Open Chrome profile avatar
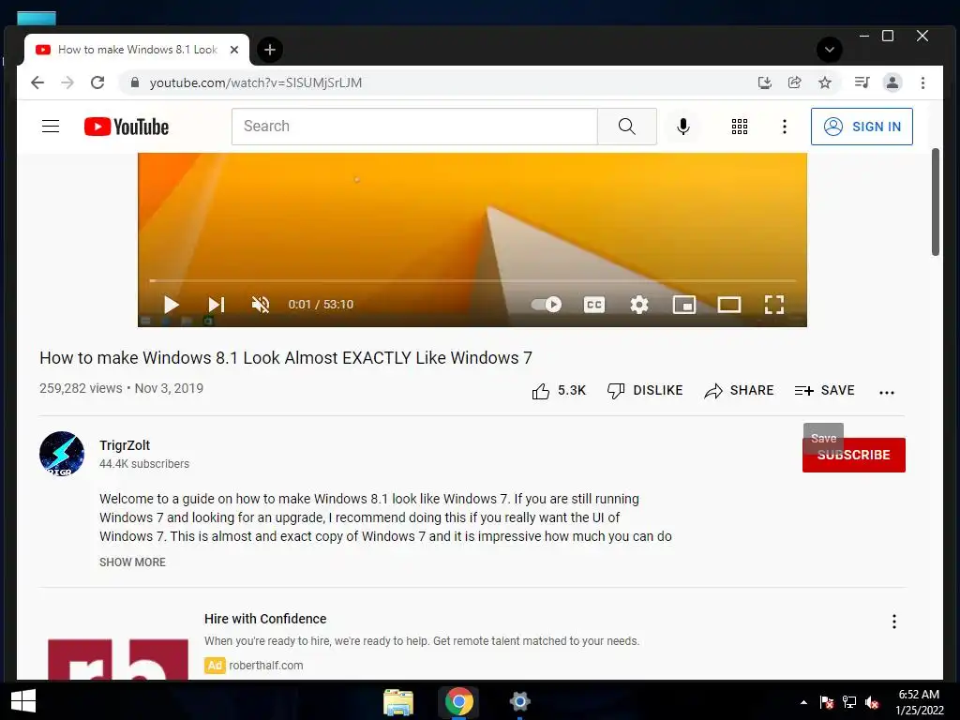Viewport: 960px width, 720px height. pos(892,82)
